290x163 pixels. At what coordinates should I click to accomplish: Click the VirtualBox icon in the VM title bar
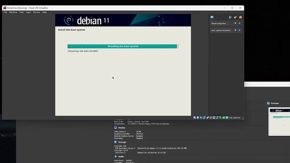point(5,8)
